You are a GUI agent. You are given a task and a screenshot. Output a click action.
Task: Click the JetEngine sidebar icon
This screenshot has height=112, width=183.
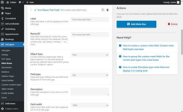[x=2, y=44]
